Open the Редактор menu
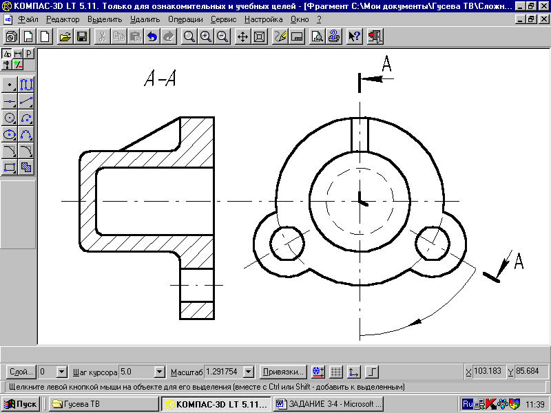551x413 pixels. (x=63, y=20)
